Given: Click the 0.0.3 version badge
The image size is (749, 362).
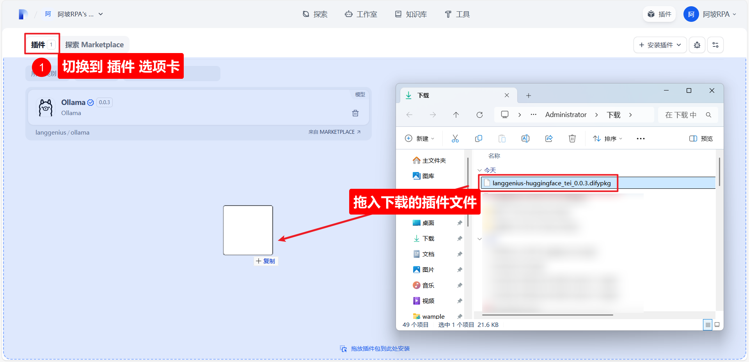Looking at the screenshot, I should click(104, 102).
